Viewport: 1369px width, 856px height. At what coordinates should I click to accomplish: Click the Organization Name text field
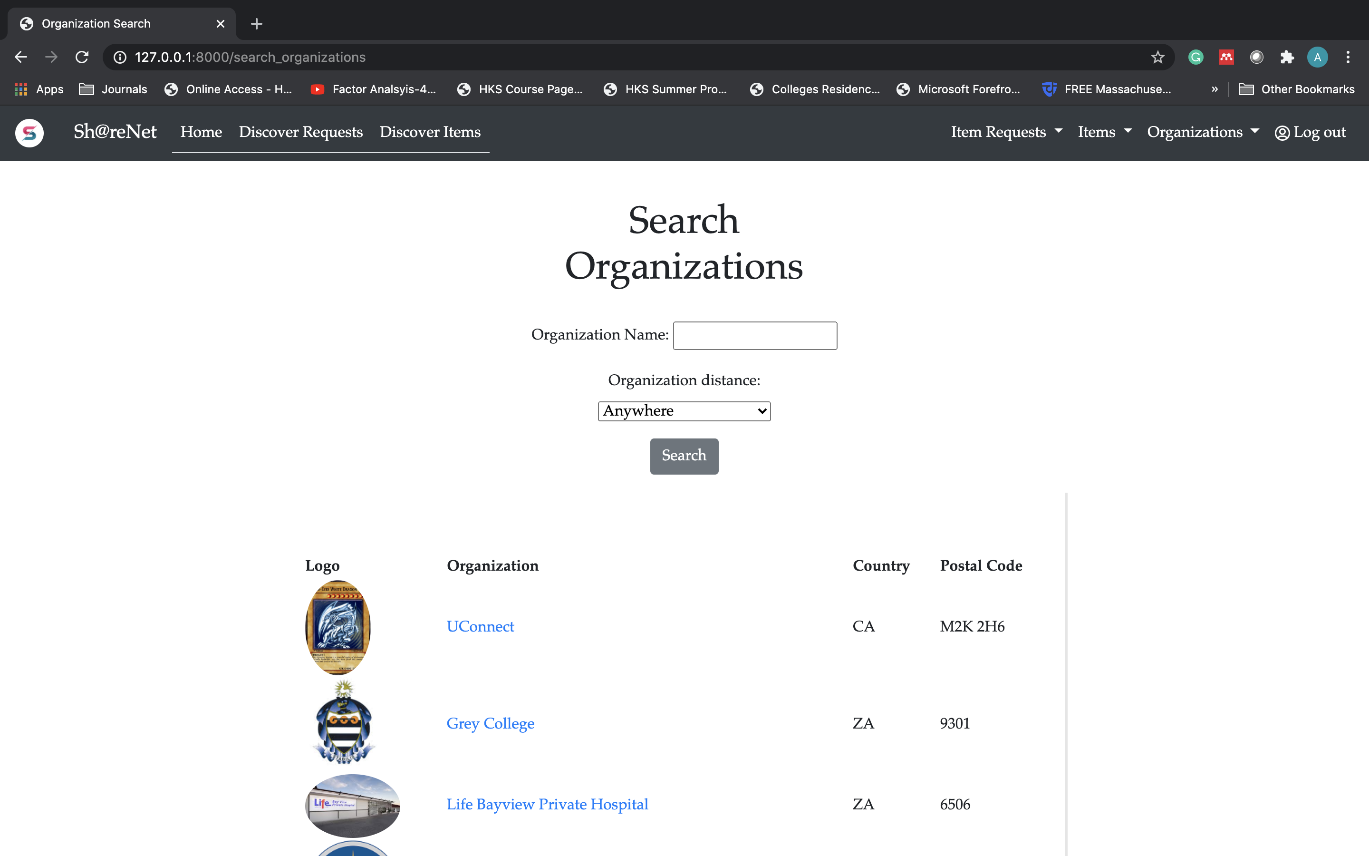point(755,336)
